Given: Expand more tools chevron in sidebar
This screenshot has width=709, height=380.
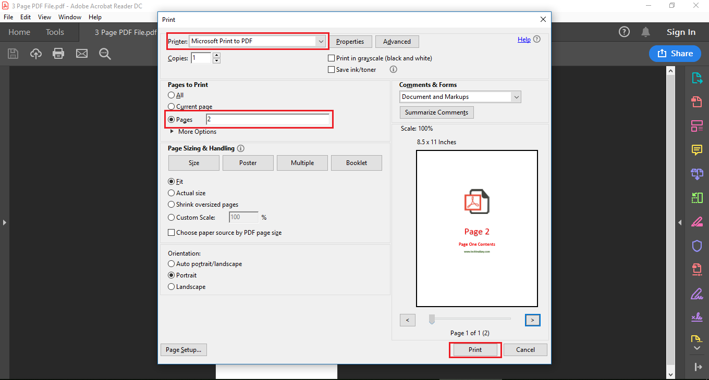Looking at the screenshot, I should point(697,347).
